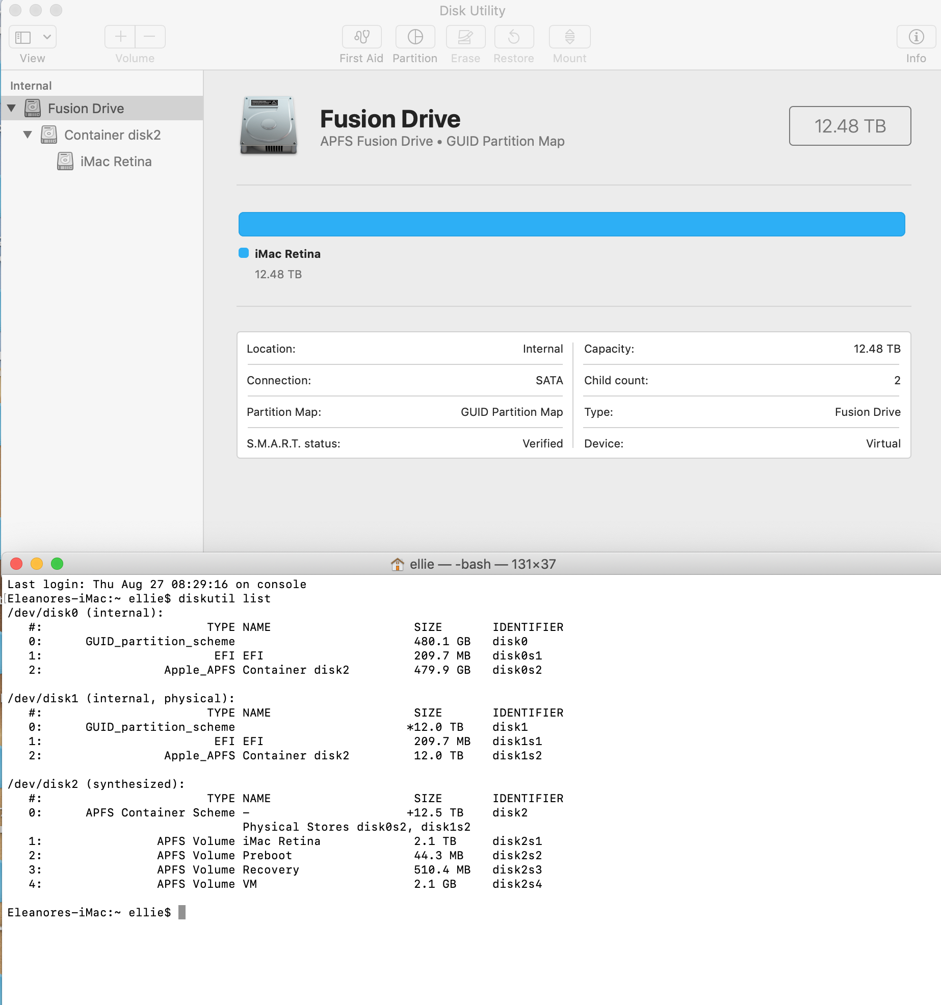This screenshot has height=1005, width=941.
Task: Click the First Aid stethoscope icon
Action: click(361, 37)
